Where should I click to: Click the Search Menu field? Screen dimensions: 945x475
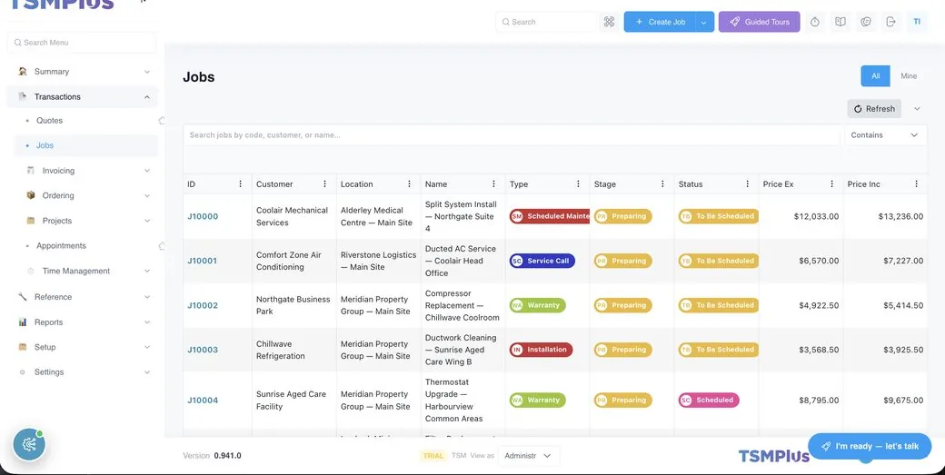pos(82,43)
